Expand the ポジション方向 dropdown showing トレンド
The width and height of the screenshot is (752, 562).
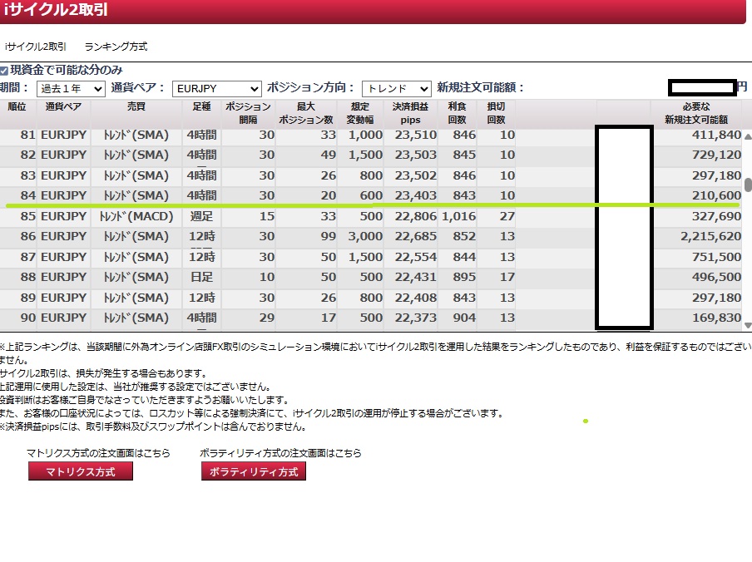click(396, 88)
